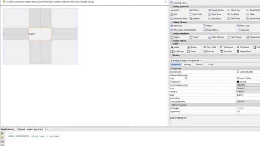Select the Slider palette component
Image resolution: width=260 pixels, height=146 pixels.
[250, 15]
